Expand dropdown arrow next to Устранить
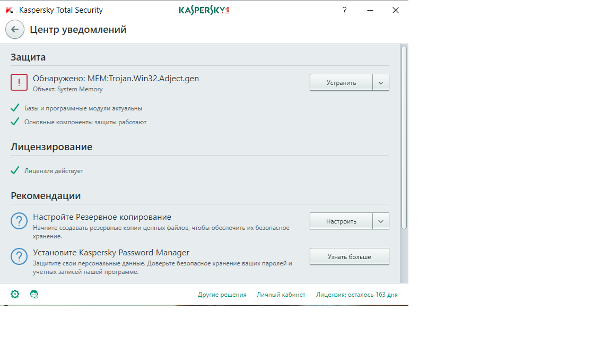Screen dimensions: 611x344 [381, 82]
